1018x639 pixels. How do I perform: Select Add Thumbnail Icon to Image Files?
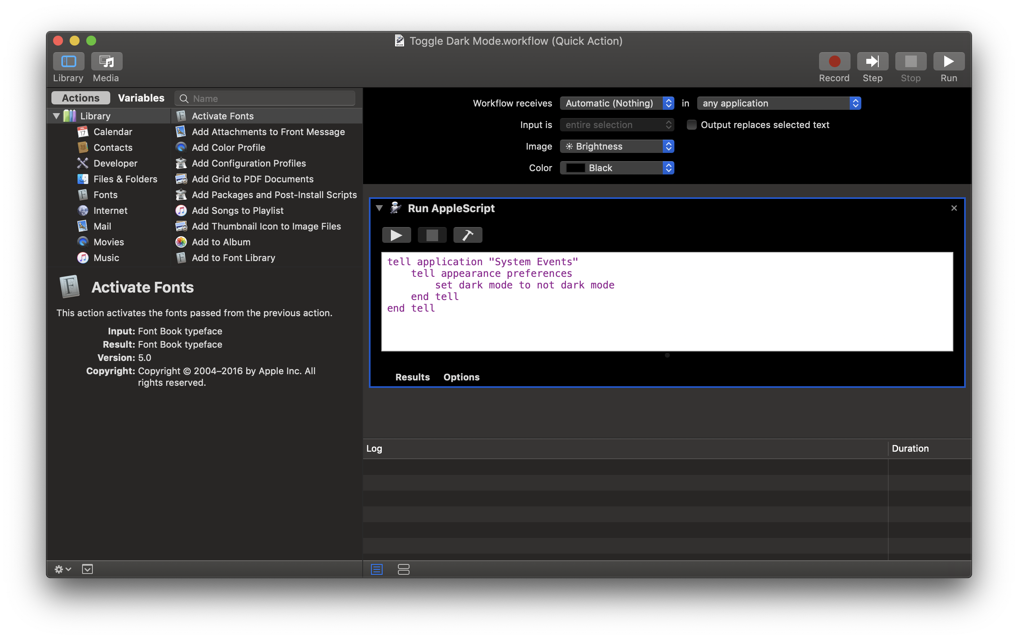tap(267, 226)
